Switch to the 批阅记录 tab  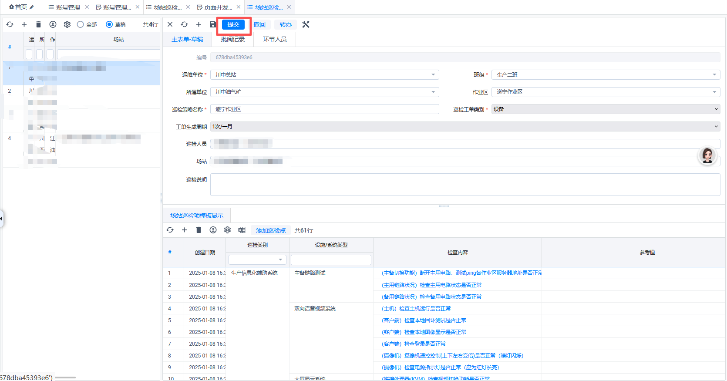click(232, 39)
